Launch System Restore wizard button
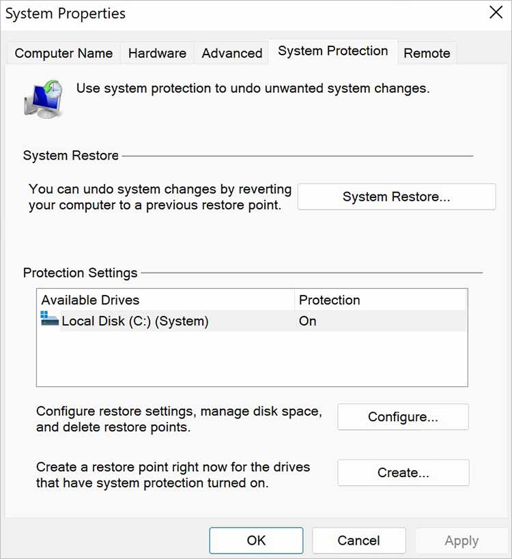The width and height of the screenshot is (512, 559). click(396, 197)
